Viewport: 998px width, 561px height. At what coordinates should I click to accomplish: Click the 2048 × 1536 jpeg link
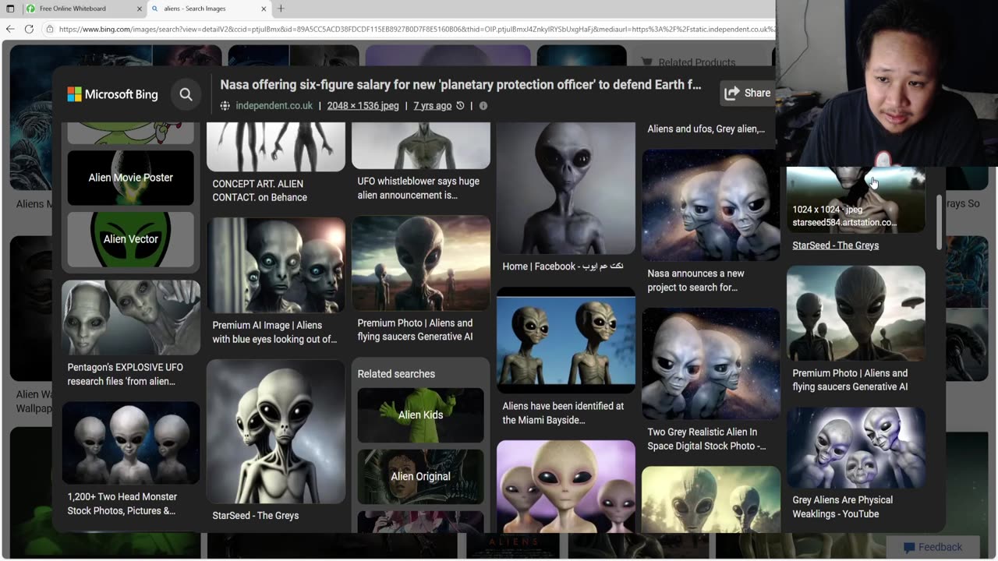pyautogui.click(x=363, y=106)
